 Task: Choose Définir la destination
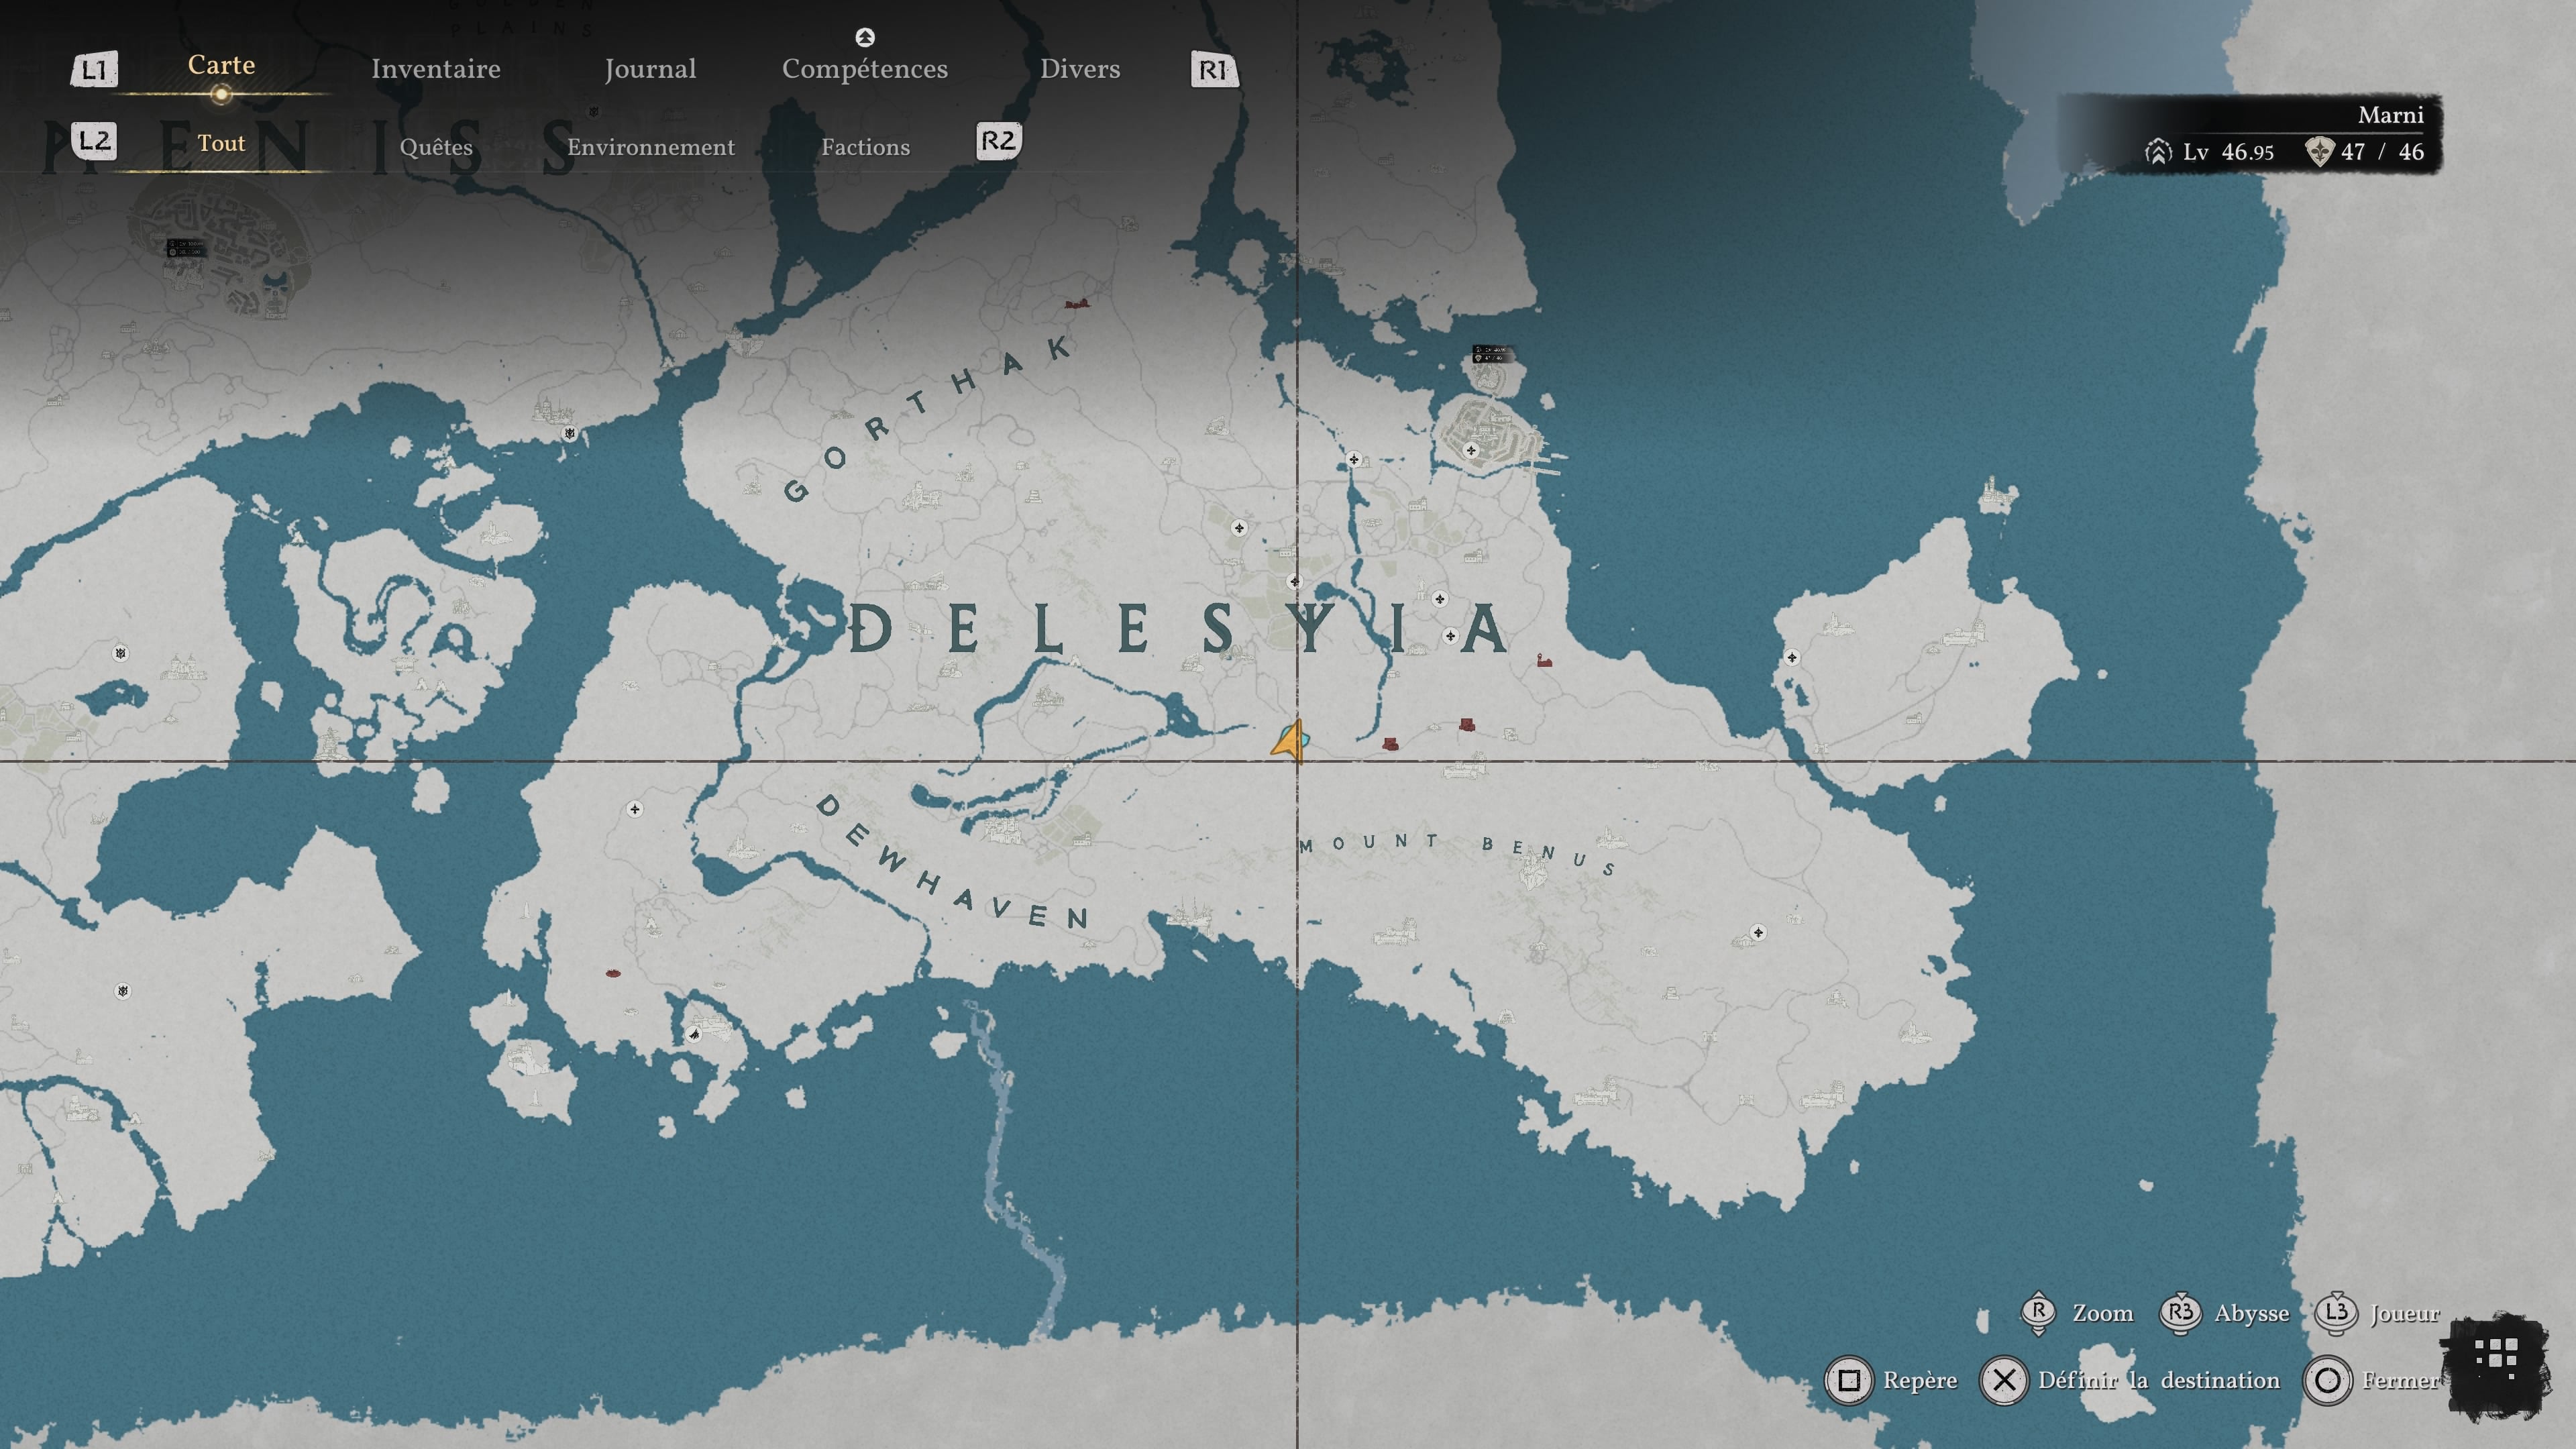(x=2159, y=1381)
